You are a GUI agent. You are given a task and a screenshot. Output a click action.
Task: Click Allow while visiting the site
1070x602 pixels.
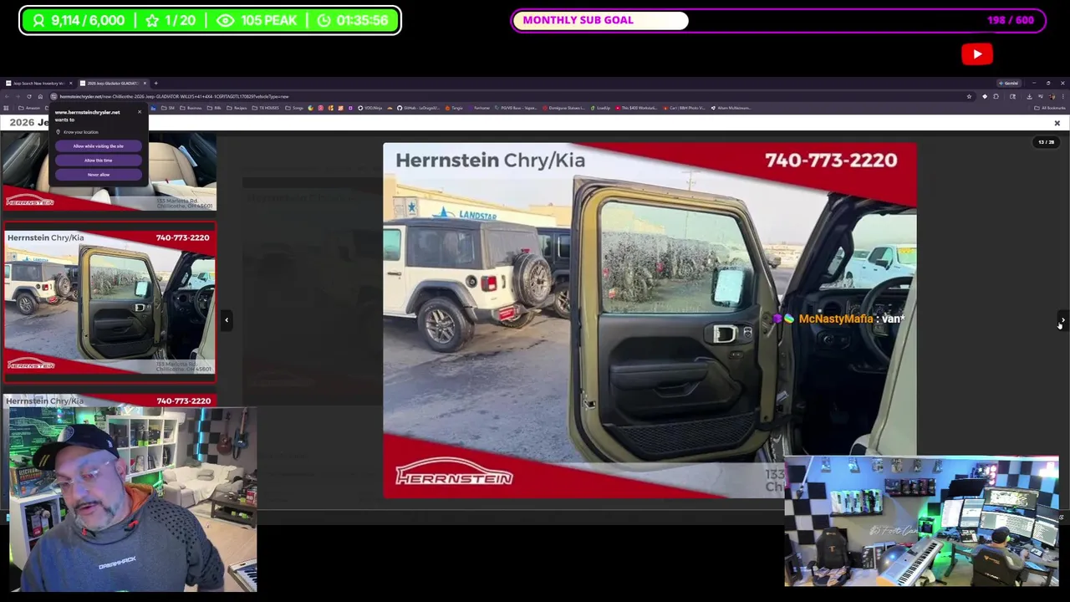click(x=98, y=146)
